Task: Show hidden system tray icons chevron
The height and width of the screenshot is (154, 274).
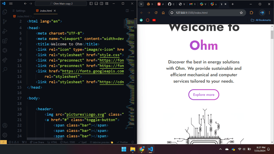Action: (220, 149)
